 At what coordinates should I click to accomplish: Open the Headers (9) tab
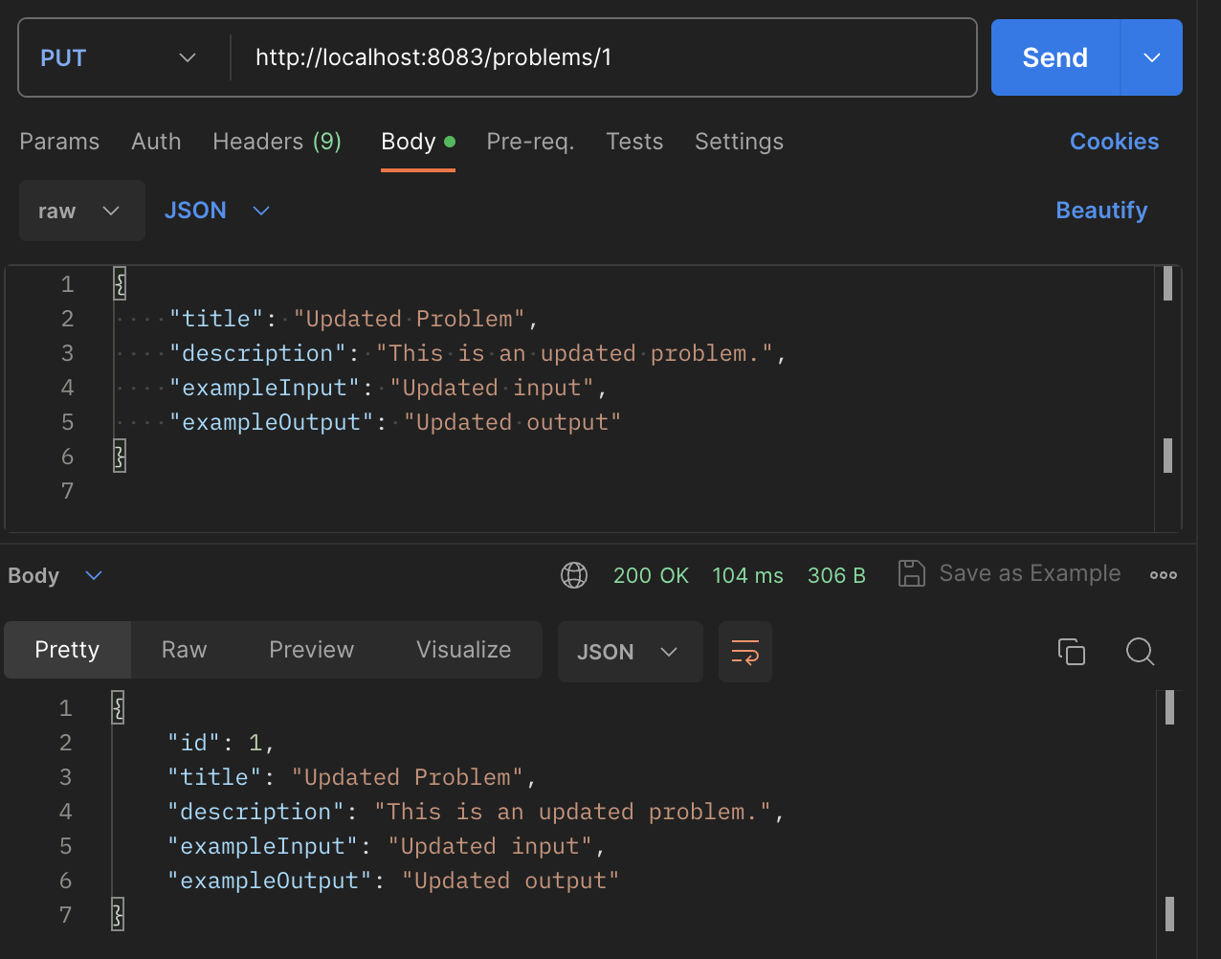[277, 142]
